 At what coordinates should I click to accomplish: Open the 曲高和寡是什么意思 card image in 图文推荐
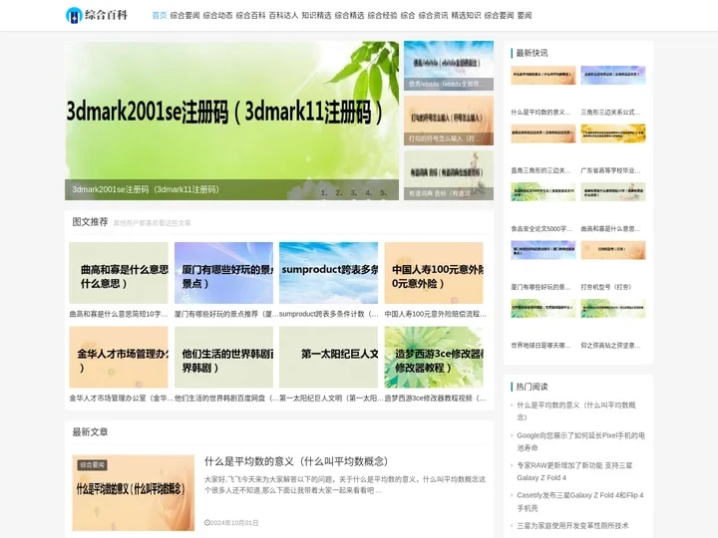[119, 273]
